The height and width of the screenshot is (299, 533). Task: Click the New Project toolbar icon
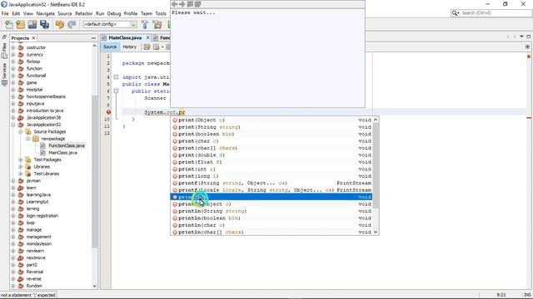(20, 24)
